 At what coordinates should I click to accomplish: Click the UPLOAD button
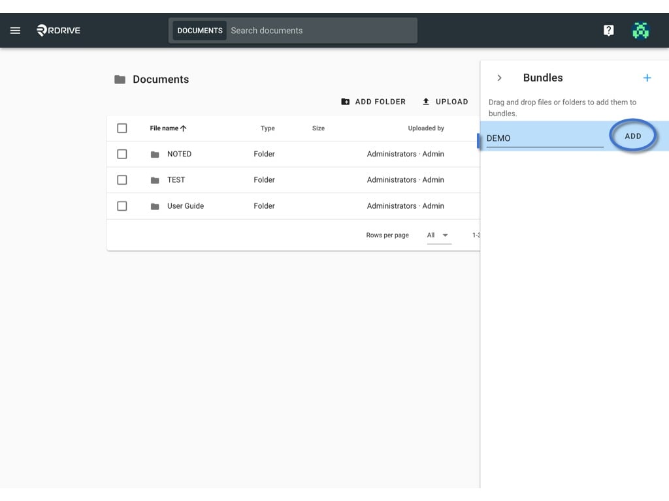[x=445, y=102]
